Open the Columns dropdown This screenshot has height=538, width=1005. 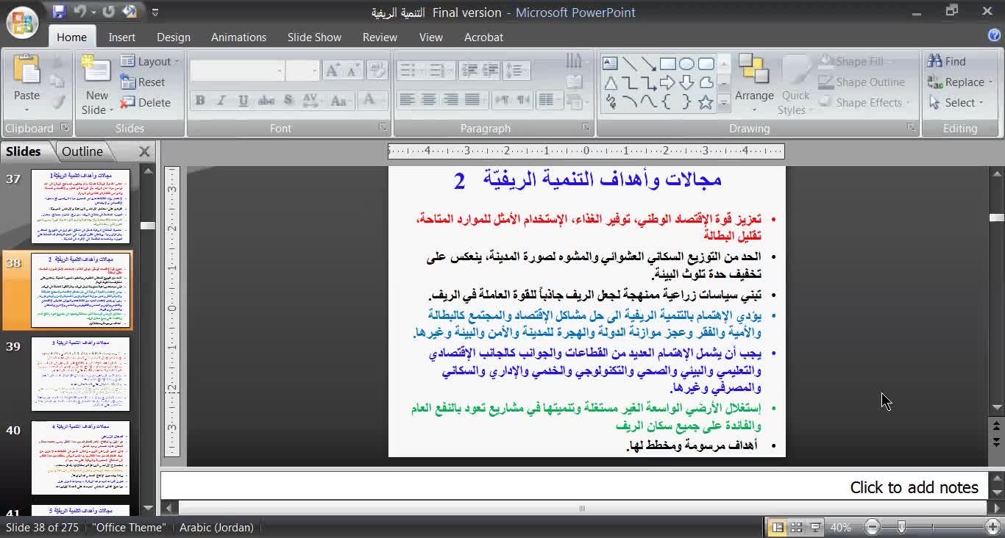click(549, 100)
